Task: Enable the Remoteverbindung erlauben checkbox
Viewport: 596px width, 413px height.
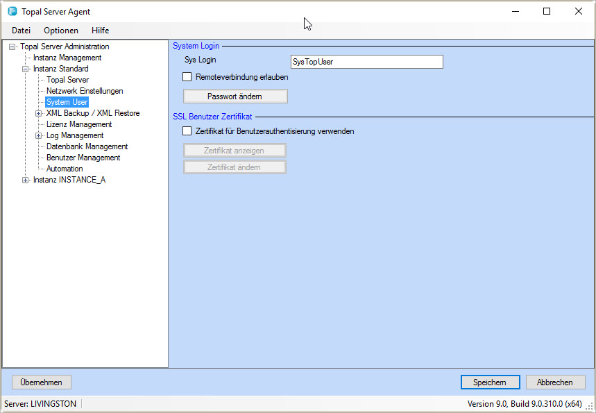Action: point(187,77)
